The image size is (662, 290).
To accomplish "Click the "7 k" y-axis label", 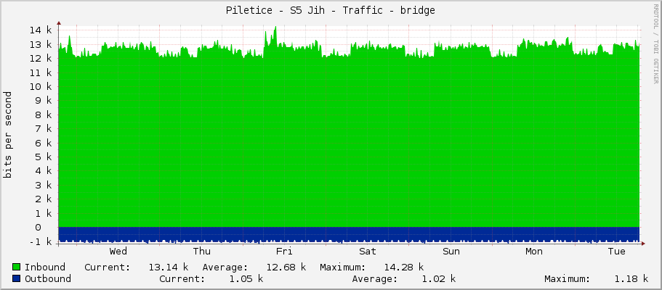I will [x=44, y=128].
